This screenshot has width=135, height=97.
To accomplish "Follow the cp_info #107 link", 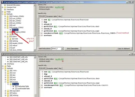I will tap(59, 7).
